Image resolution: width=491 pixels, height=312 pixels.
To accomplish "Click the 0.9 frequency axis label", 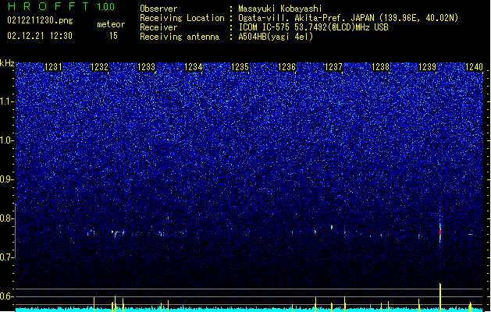I will click(6, 179).
